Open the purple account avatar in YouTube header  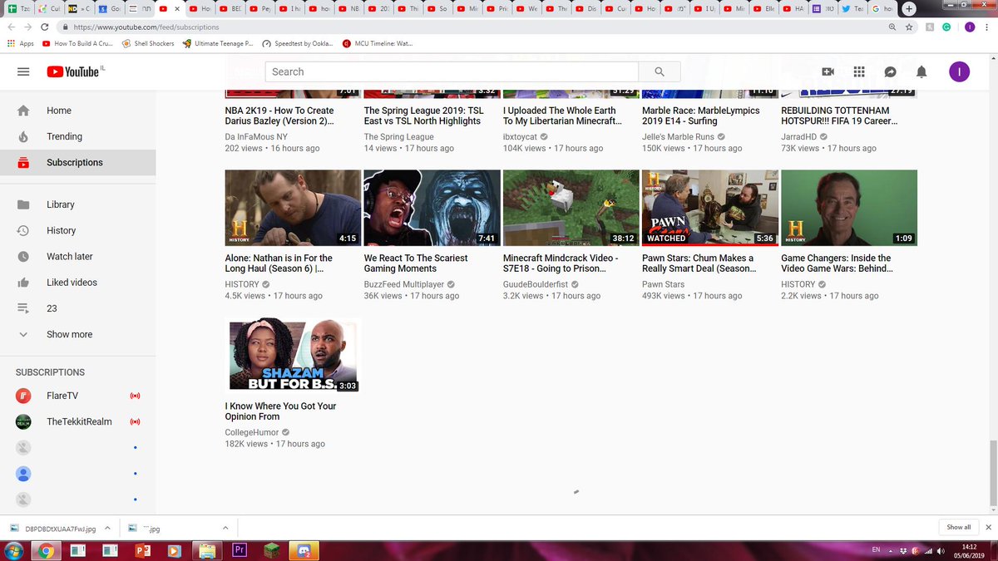959,72
